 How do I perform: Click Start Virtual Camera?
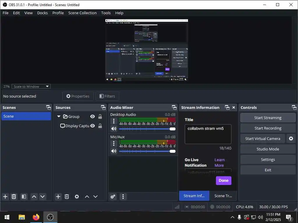pos(263,139)
